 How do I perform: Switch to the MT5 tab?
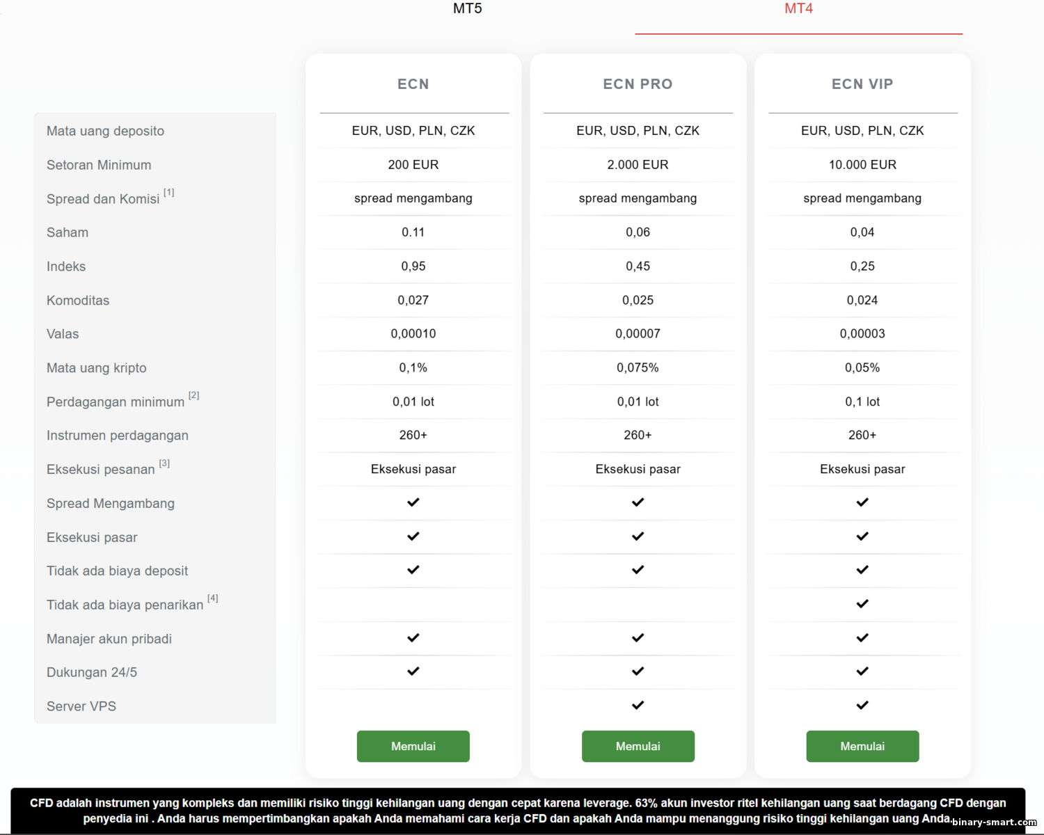pos(467,9)
